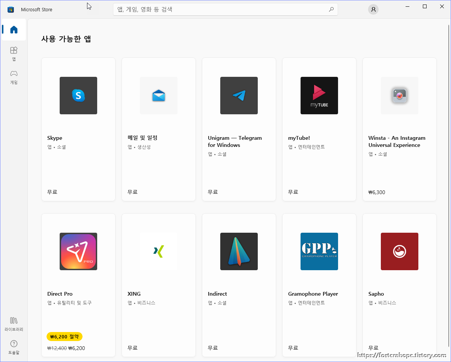Viewport: 451px width, 362px height.
Task: Maximize the Microsoft Store window
Action: coord(425,6)
